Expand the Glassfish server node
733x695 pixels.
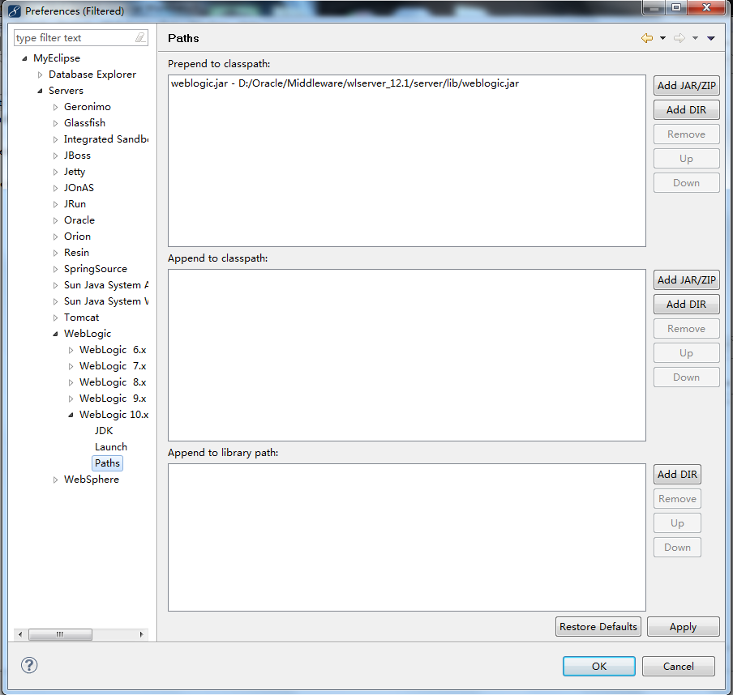coord(55,123)
